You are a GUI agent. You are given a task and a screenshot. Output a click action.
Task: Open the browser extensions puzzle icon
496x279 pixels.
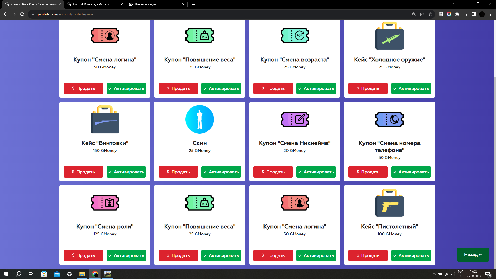pyautogui.click(x=457, y=14)
